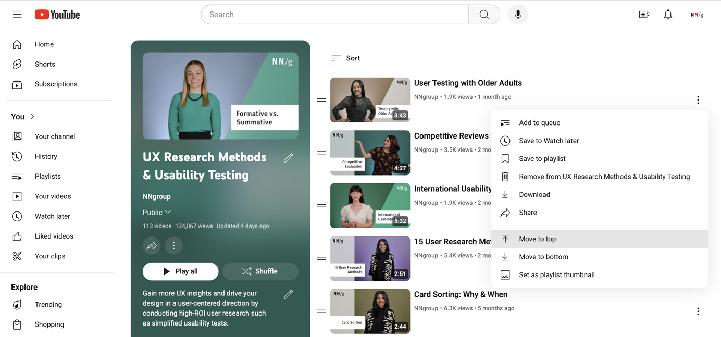Open the Public privacy dropdown
Screen dimensions: 721x337
pyautogui.click(x=157, y=212)
